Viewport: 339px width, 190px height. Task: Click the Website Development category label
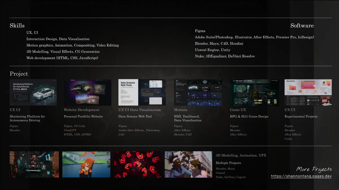[x=81, y=110]
